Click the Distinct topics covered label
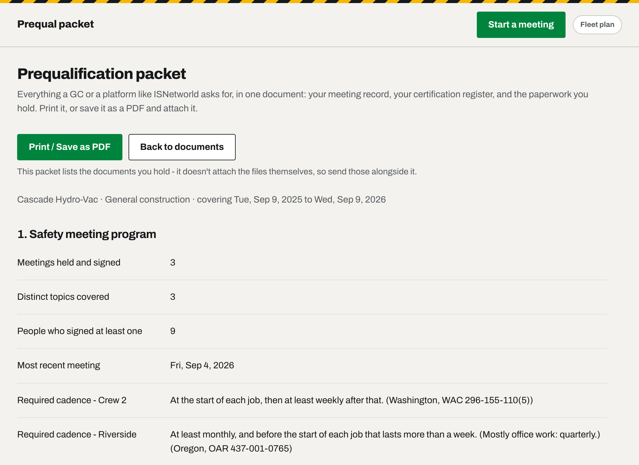The image size is (639, 465). point(63,297)
